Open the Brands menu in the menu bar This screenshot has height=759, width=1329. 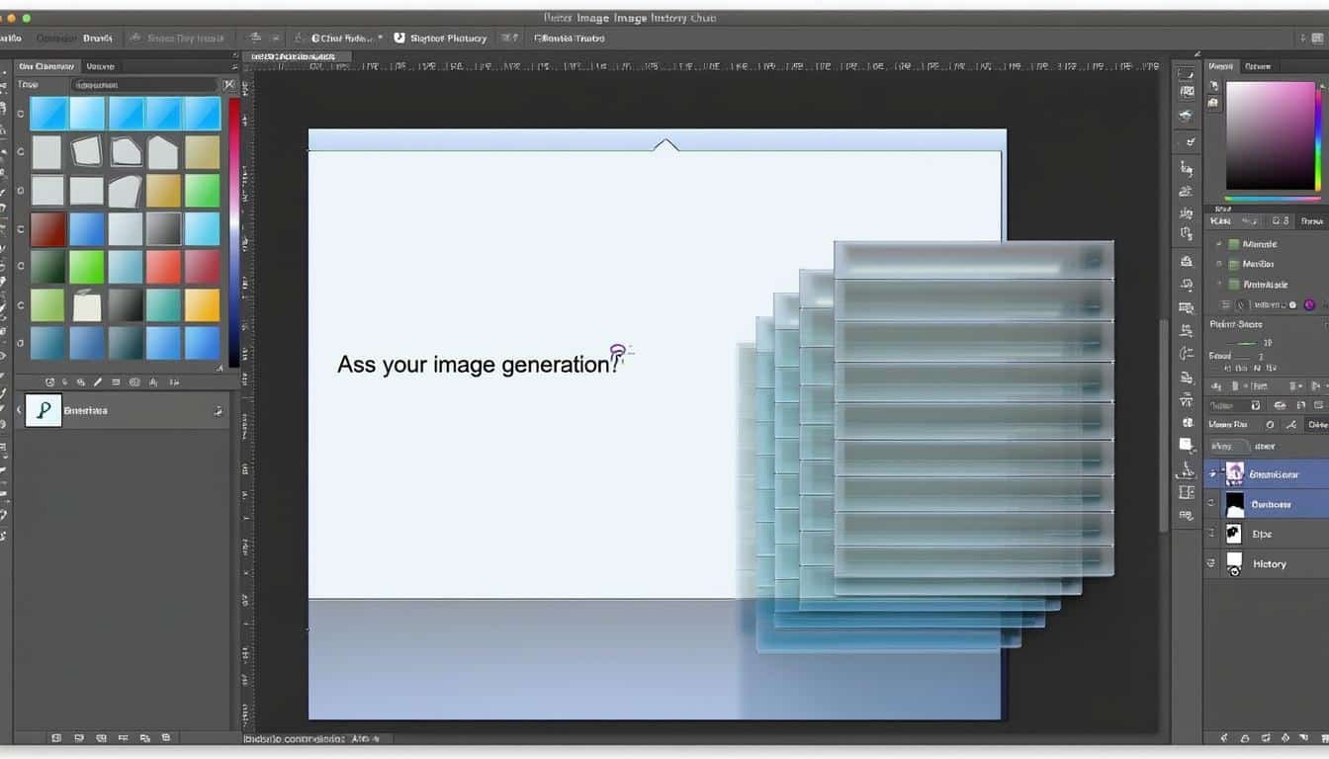[97, 38]
